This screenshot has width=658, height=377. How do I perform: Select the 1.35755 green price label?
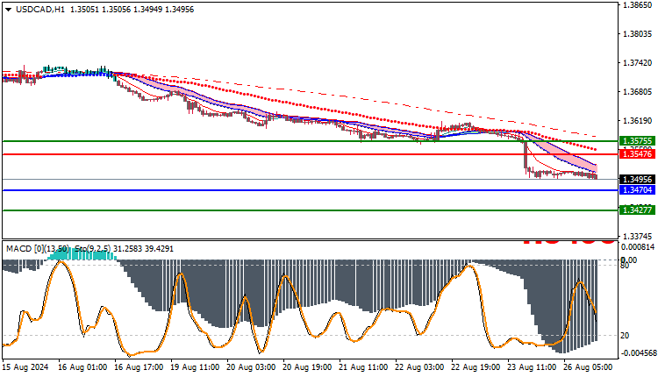638,141
